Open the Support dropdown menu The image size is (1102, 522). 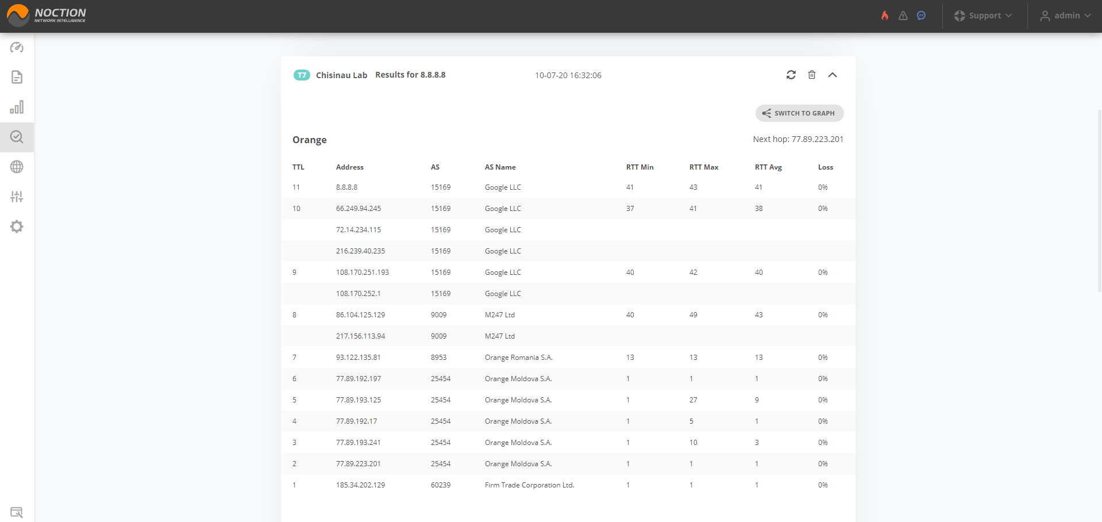pyautogui.click(x=983, y=16)
